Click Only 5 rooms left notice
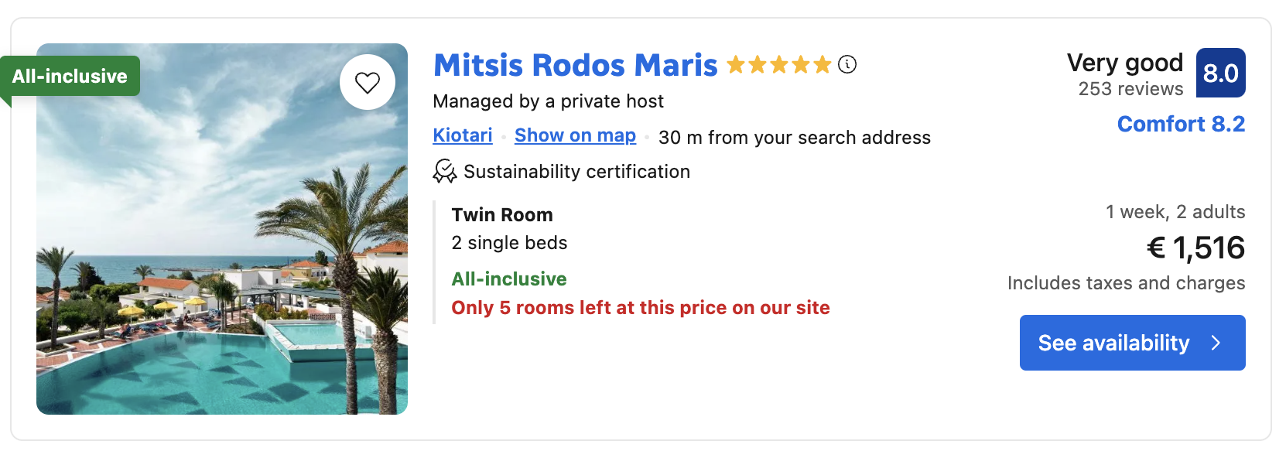Viewport: 1286px width, 458px height. tap(641, 308)
